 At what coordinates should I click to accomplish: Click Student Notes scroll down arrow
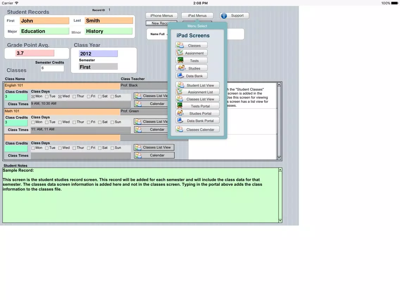(x=280, y=221)
